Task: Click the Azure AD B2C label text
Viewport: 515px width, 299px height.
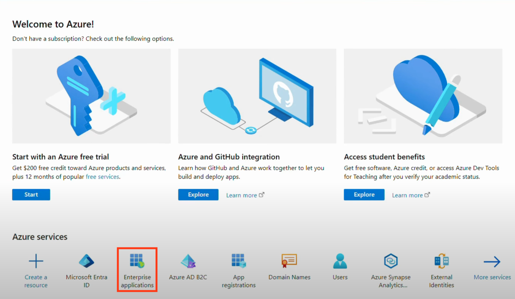Action: (x=188, y=277)
